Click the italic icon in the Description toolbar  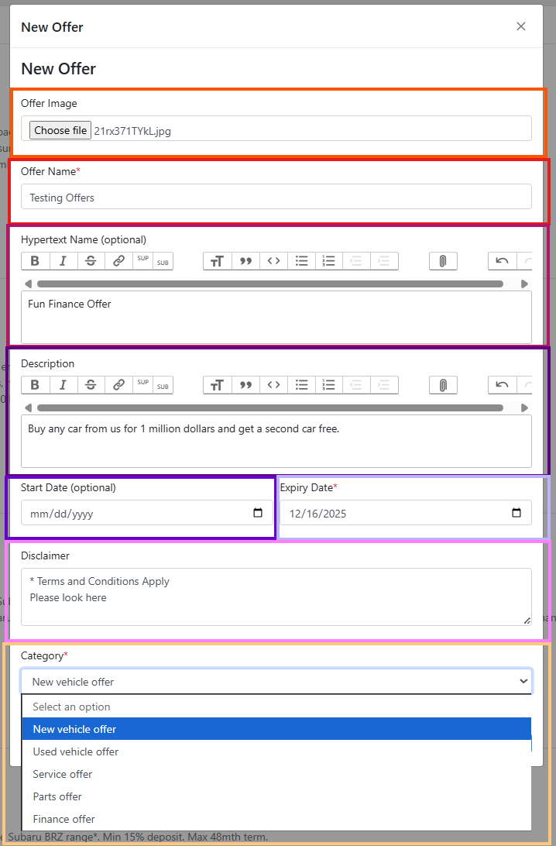point(63,385)
